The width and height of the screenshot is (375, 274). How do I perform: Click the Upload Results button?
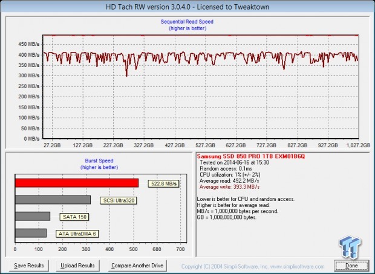click(x=77, y=266)
